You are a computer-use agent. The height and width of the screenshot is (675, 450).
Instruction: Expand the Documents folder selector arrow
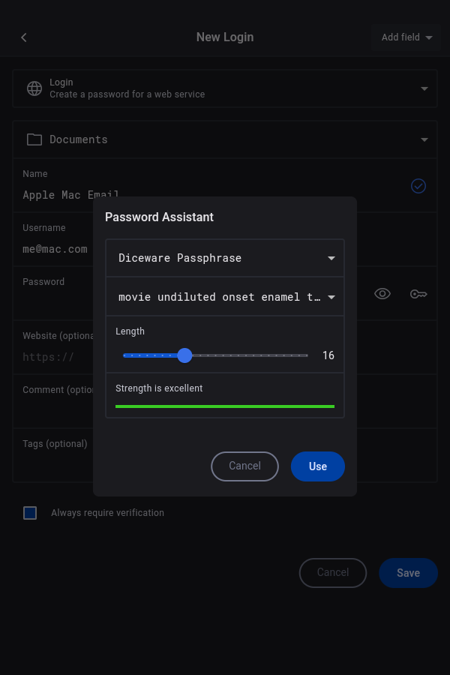pyautogui.click(x=424, y=139)
